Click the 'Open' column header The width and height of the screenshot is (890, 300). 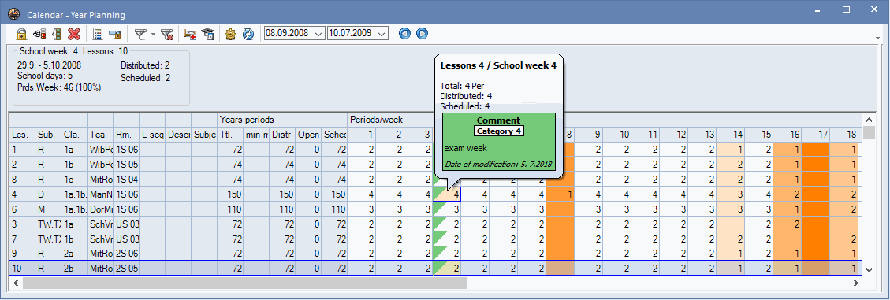309,135
